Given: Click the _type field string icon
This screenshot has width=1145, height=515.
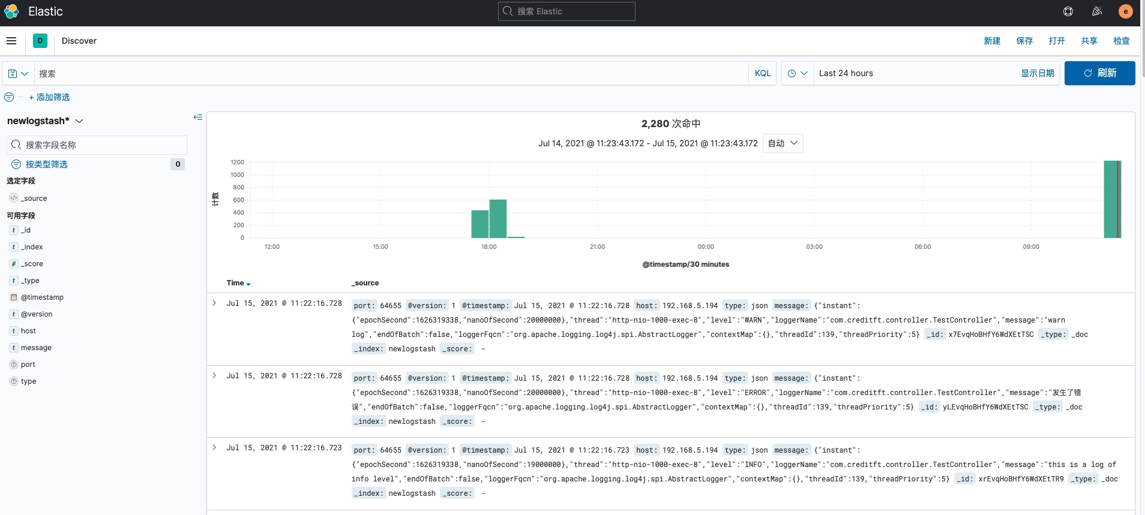Looking at the screenshot, I should pos(14,281).
